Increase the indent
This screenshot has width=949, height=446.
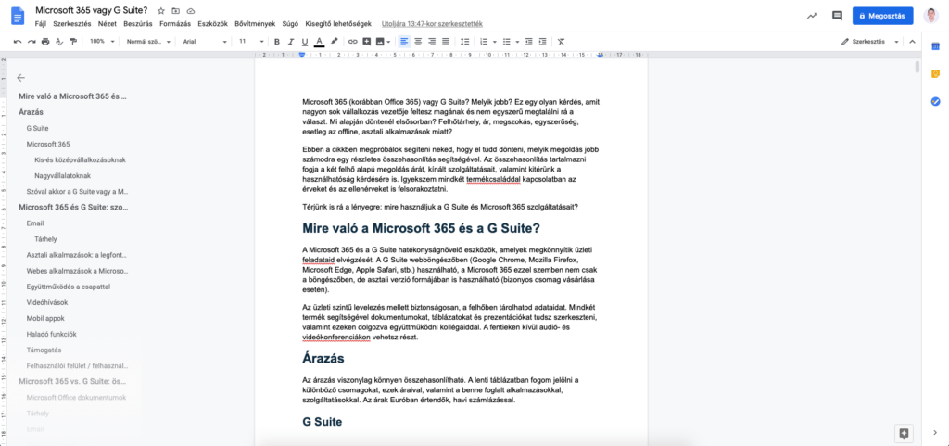(543, 42)
